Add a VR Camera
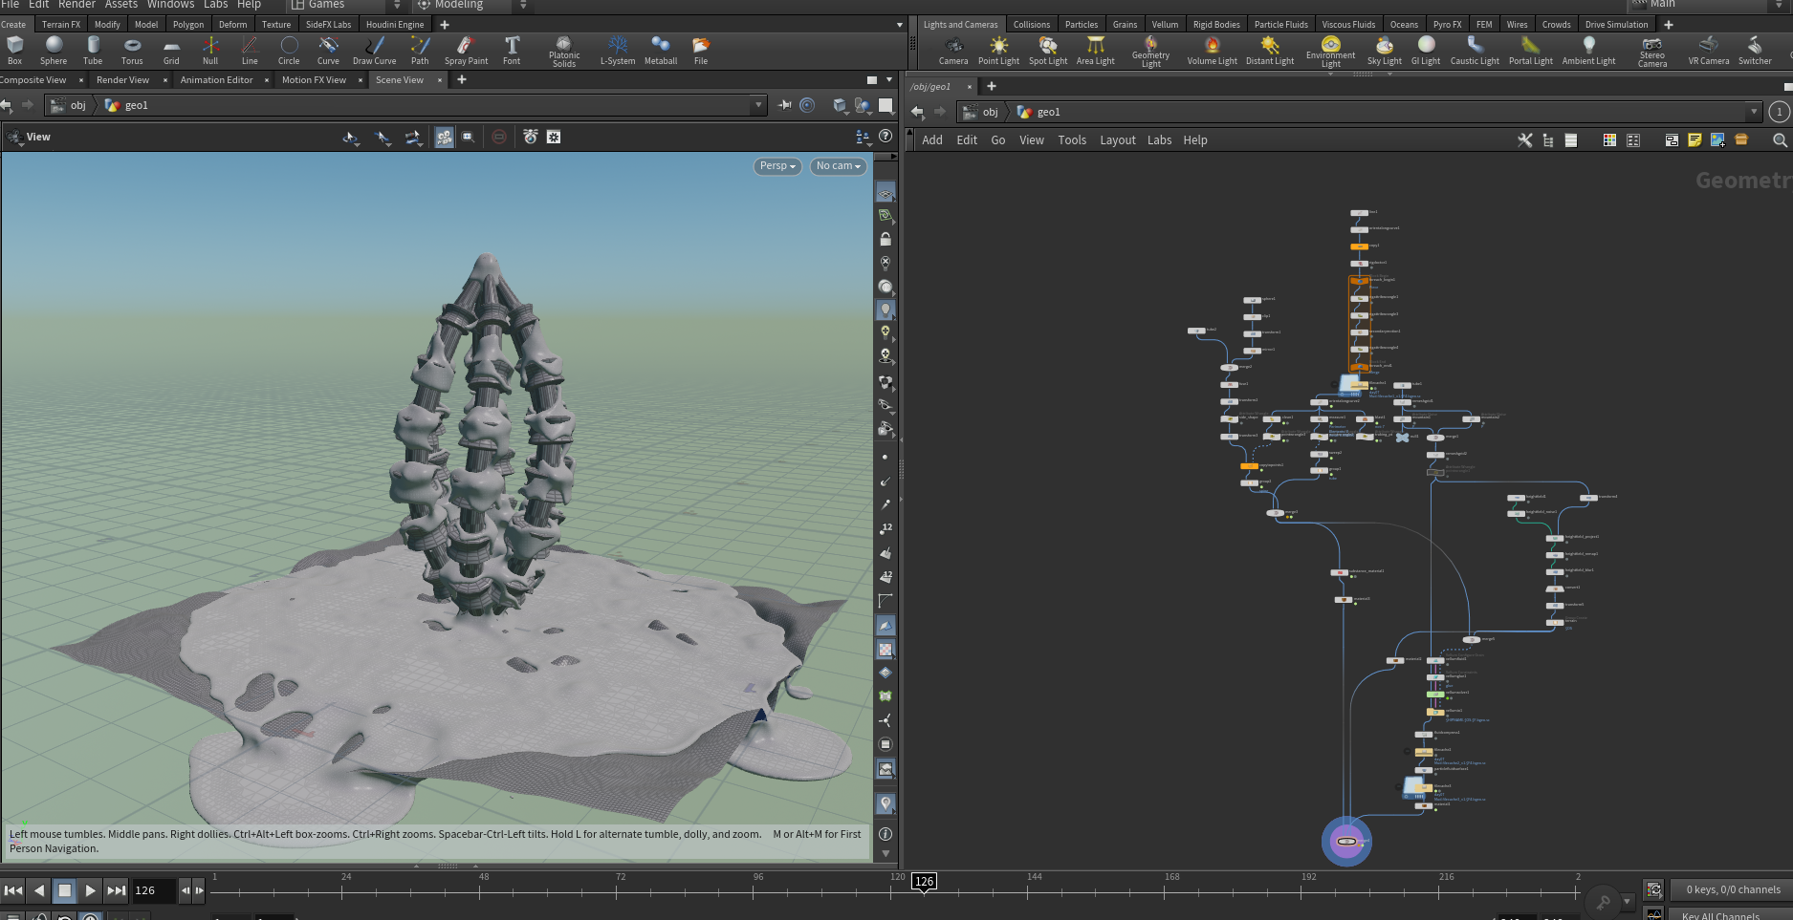 [x=1708, y=50]
